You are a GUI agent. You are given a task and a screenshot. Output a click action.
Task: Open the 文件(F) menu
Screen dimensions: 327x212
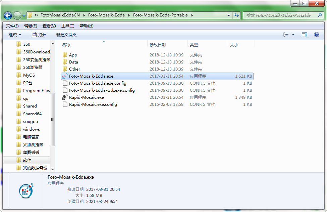pos(12,26)
